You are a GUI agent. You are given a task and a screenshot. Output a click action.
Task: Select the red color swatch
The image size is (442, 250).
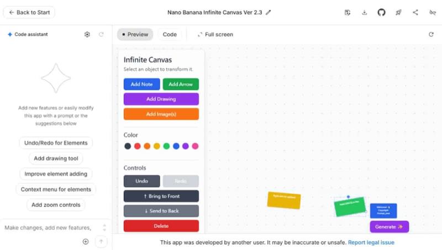coord(137,146)
